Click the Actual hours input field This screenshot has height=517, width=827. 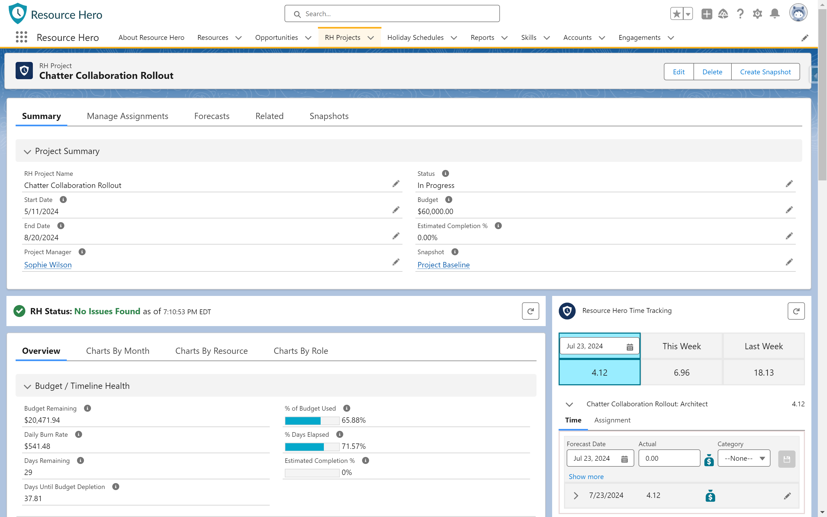(x=669, y=458)
